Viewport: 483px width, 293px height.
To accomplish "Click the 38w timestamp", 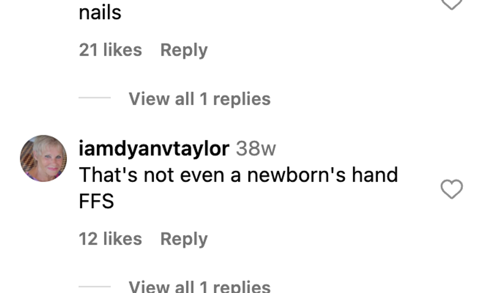I will pyautogui.click(x=256, y=148).
